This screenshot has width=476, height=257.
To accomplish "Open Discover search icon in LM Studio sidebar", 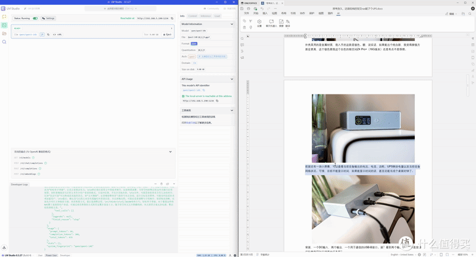I will [4, 42].
